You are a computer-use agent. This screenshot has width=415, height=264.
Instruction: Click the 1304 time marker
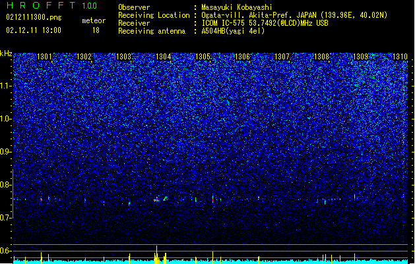tap(164, 57)
